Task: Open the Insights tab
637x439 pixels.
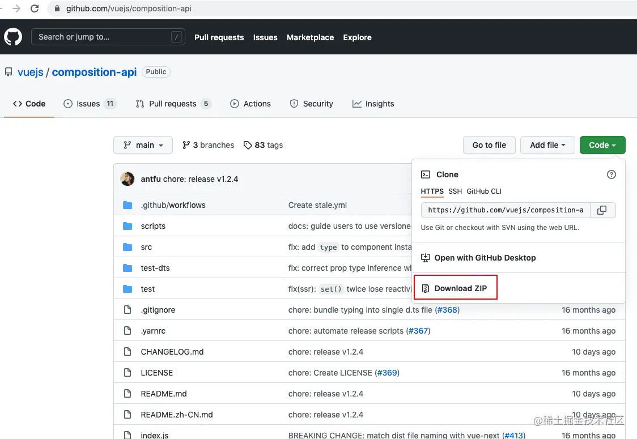Action: (373, 104)
